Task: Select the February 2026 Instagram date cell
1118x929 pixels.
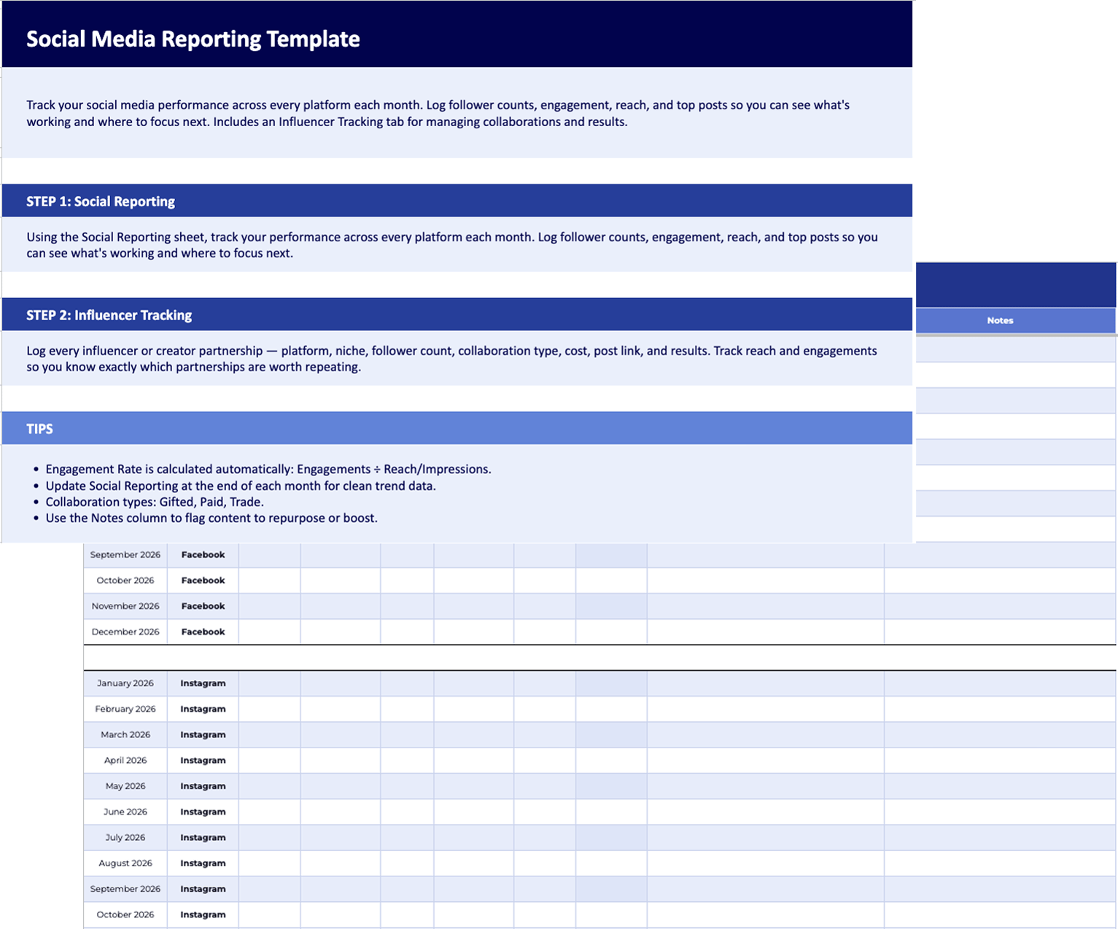Action: pyautogui.click(x=125, y=709)
